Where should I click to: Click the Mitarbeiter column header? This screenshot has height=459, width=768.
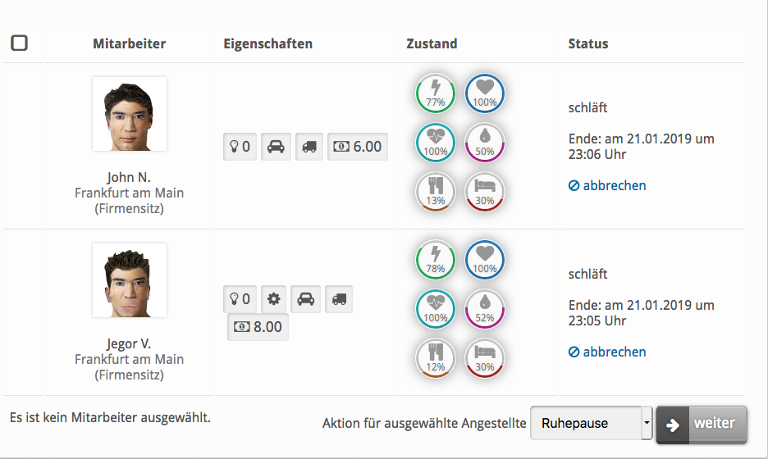click(x=130, y=43)
